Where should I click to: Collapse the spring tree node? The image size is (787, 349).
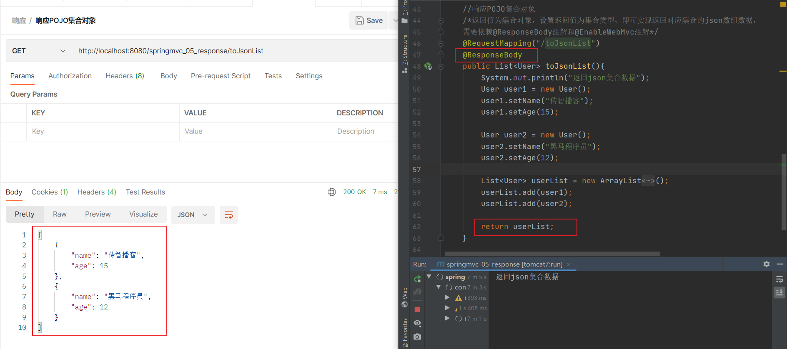429,277
